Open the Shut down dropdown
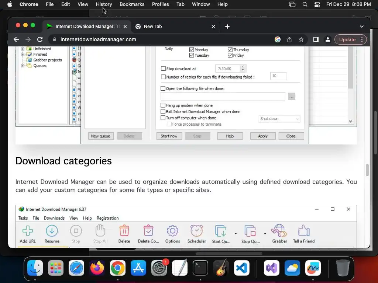 [279, 119]
